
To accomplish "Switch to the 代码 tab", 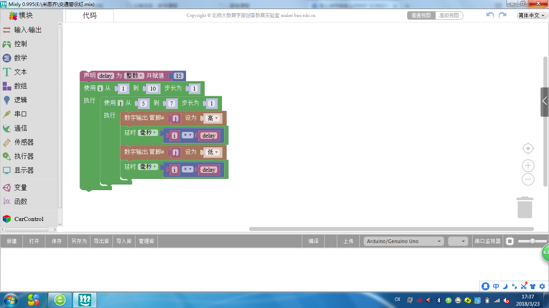I will click(x=90, y=16).
